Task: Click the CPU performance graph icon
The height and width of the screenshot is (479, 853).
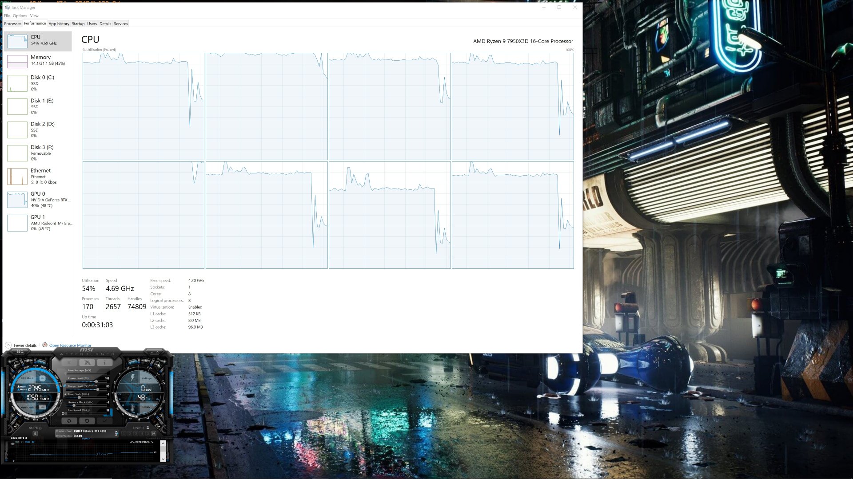Action: pyautogui.click(x=17, y=40)
